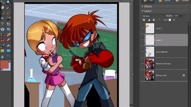Screen dimensions: 191x107
Task: Click the link layers chain icon
Action: tap(159, 20)
